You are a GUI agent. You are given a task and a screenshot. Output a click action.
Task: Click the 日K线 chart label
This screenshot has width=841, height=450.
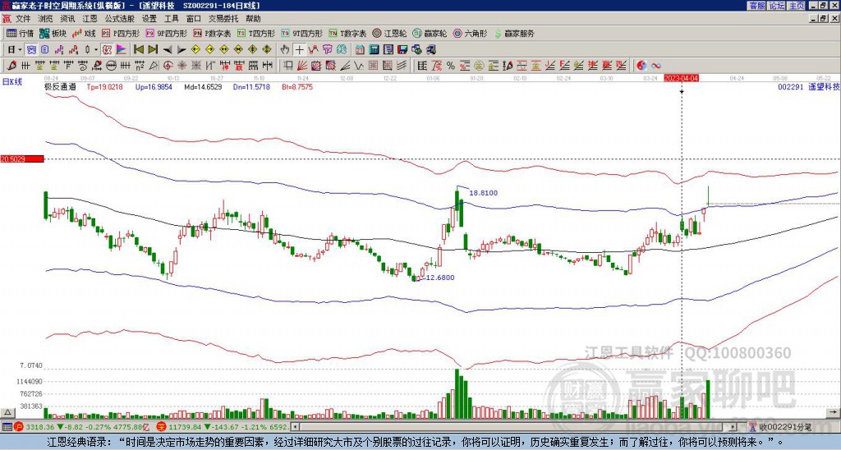[x=12, y=82]
